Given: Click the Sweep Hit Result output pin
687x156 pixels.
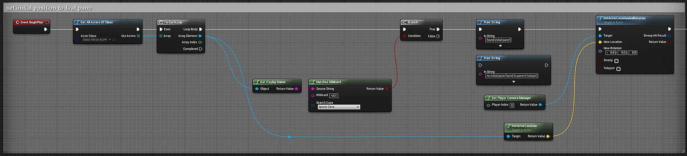Looking at the screenshot, I should pos(669,36).
